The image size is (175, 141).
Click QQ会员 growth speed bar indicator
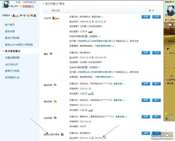[90, 32]
